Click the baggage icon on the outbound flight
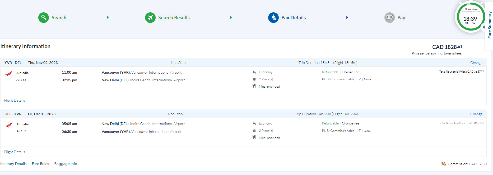Image resolution: width=493 pixels, height=175 pixels. point(254,79)
